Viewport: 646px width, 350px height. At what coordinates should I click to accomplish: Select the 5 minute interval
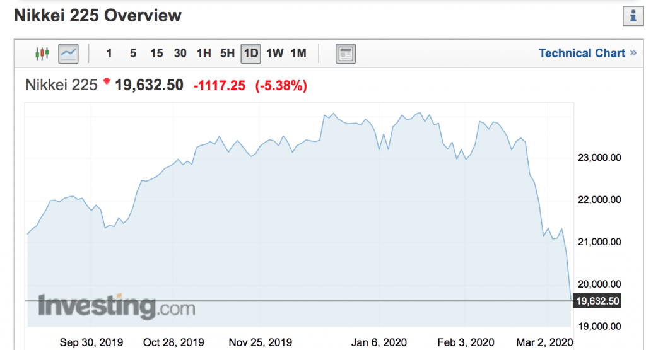click(133, 54)
